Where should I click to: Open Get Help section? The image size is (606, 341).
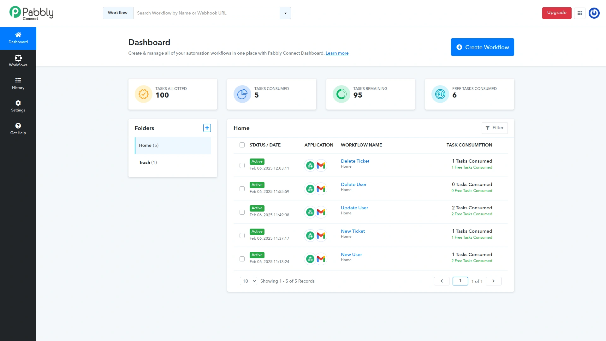tap(18, 129)
